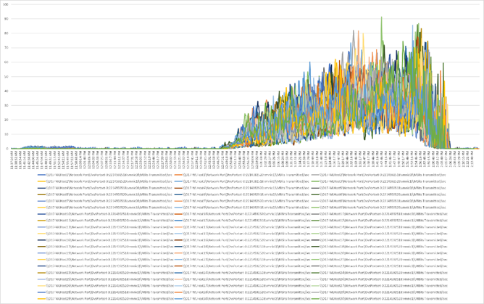The height and width of the screenshot is (304, 484).
Task: Select legend entry Host4 vmnic1 MBits Transmitted/sec
Action: [x=242, y=188]
